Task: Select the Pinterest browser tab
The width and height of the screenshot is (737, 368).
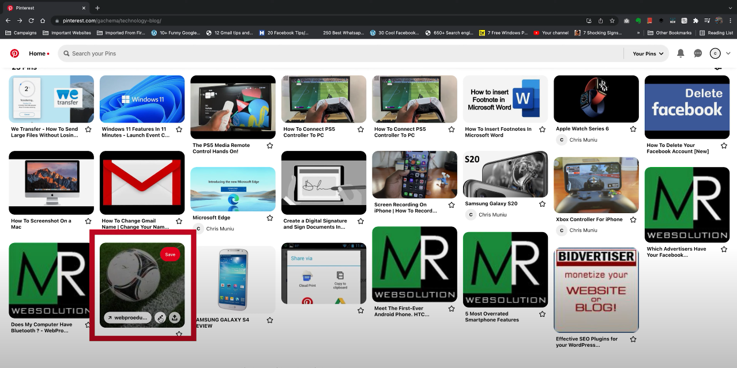Action: pos(45,8)
